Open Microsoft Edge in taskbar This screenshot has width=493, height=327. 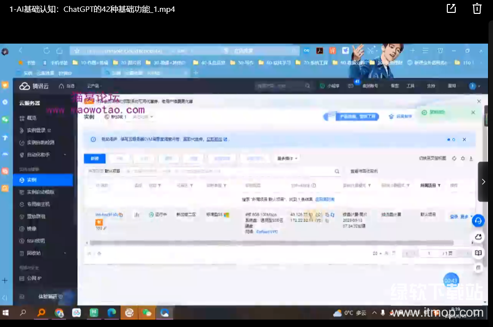[112, 313]
